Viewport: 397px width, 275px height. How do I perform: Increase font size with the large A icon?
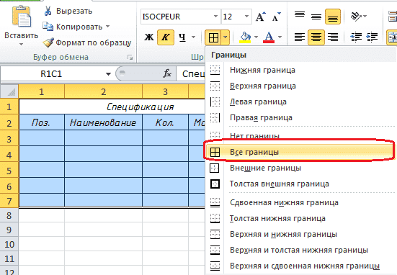tap(261, 17)
